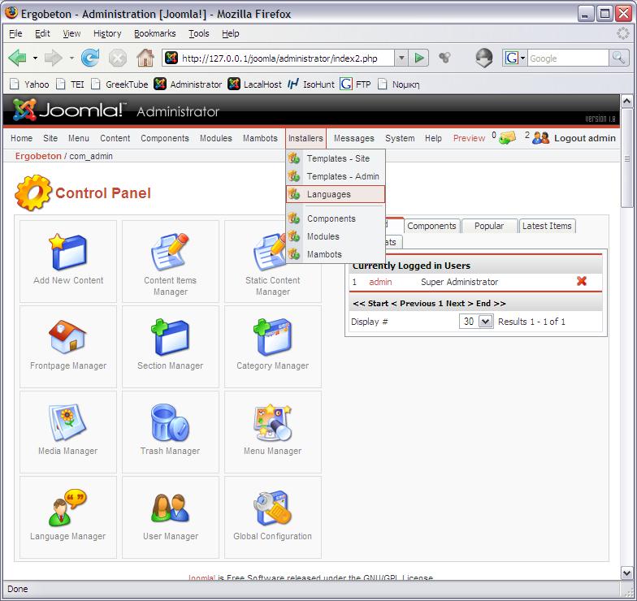Open the Firefox History menu
This screenshot has width=637, height=601.
107,33
